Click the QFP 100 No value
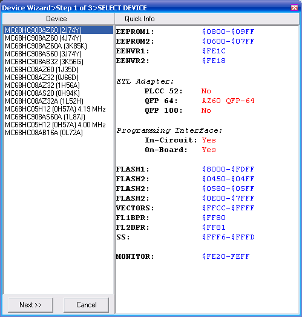 (206, 110)
